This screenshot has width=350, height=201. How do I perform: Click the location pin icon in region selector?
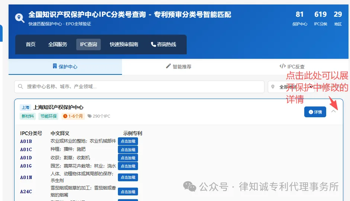[273, 87]
